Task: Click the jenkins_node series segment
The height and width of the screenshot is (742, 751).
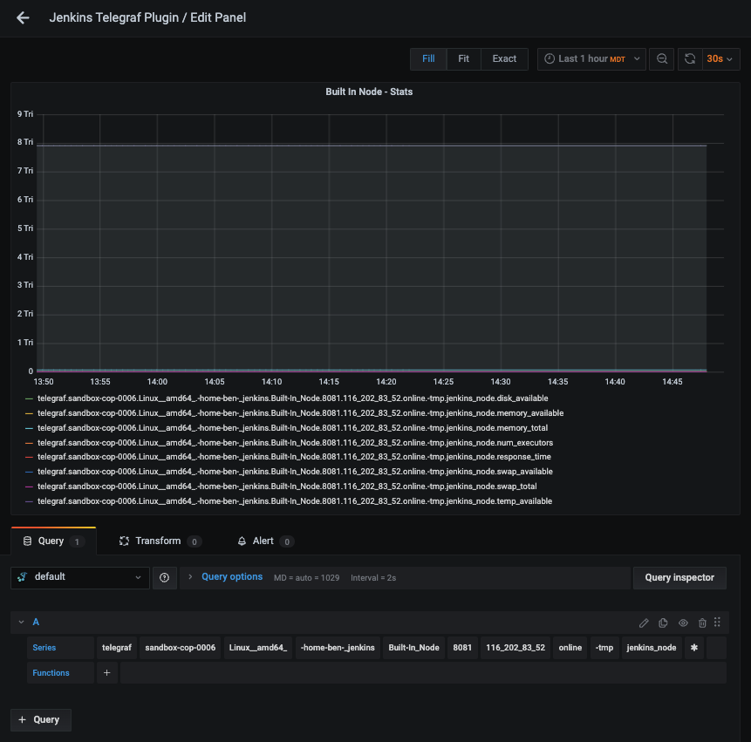Action: click(652, 648)
